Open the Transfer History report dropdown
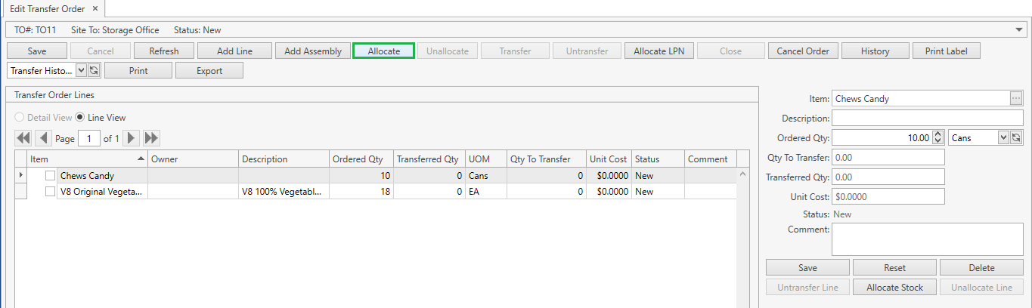Screen dimensions: 1032x308 (82, 70)
